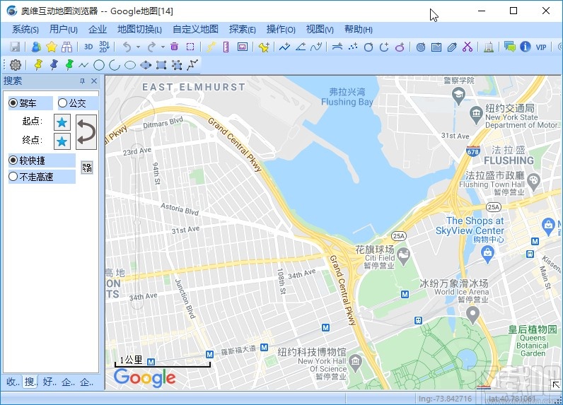Click the add arc line icon
Screen dimensions: 563x405
coord(337,47)
